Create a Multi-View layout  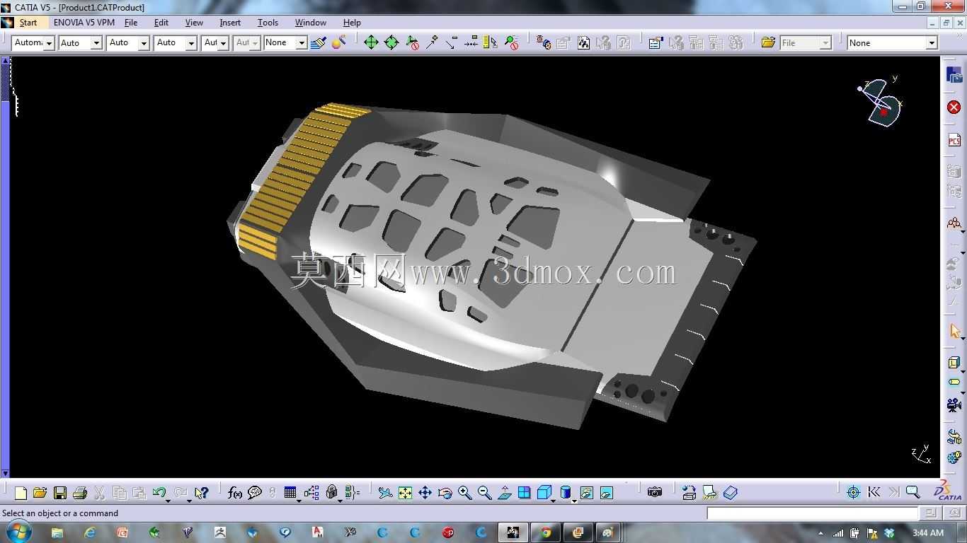click(x=524, y=493)
